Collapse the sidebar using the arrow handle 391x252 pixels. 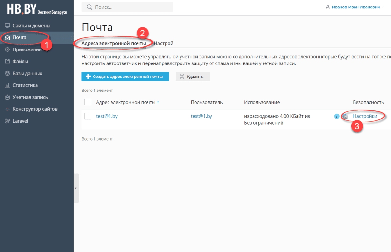tap(76, 188)
